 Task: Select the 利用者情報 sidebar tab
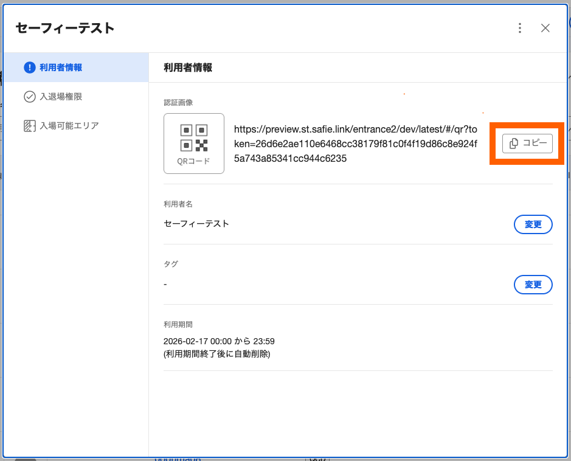point(76,68)
